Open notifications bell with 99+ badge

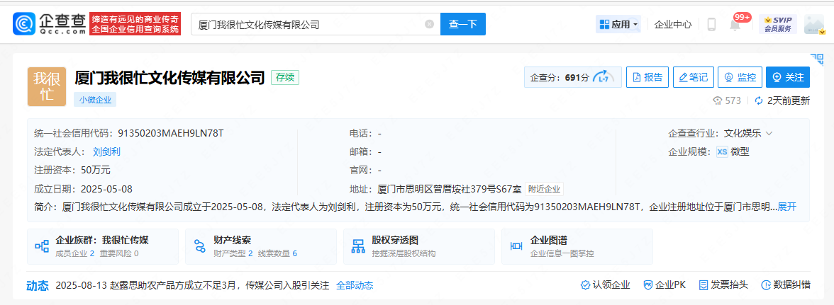tap(735, 24)
